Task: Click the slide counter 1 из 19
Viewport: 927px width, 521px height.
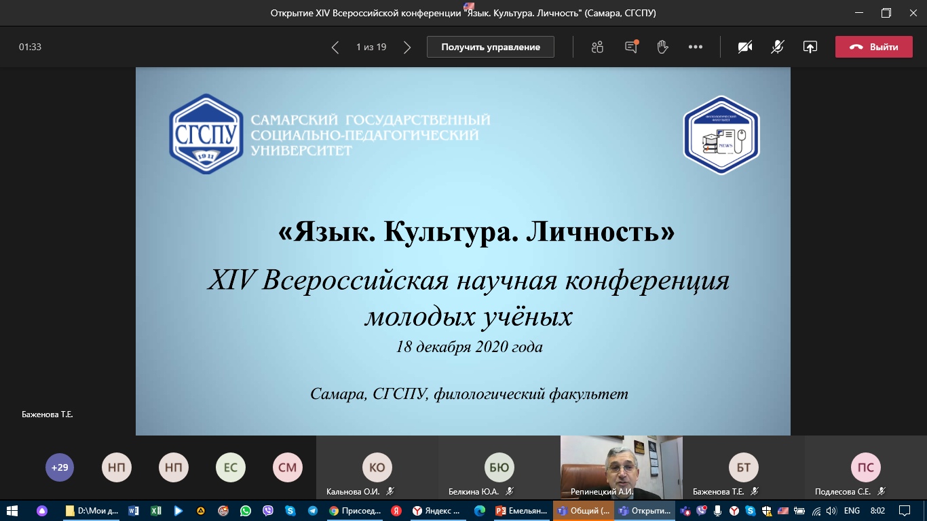Action: click(371, 47)
